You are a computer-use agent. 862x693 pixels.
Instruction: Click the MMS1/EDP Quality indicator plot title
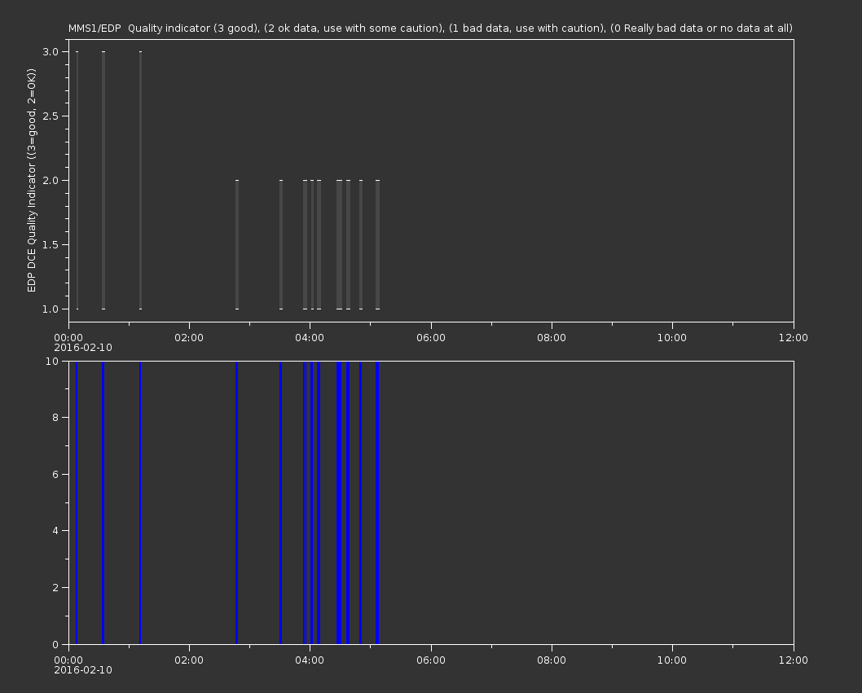[x=430, y=28]
